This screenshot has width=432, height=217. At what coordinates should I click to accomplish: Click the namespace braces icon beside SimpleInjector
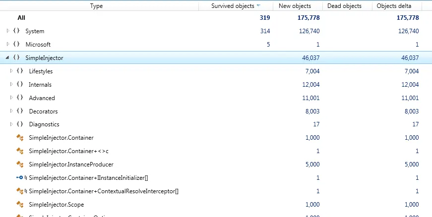pos(16,57)
